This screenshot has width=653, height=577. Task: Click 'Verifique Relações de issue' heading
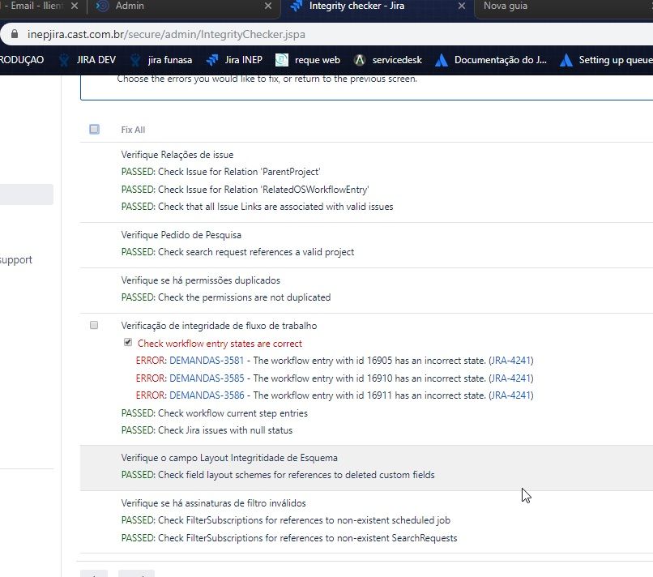(177, 155)
